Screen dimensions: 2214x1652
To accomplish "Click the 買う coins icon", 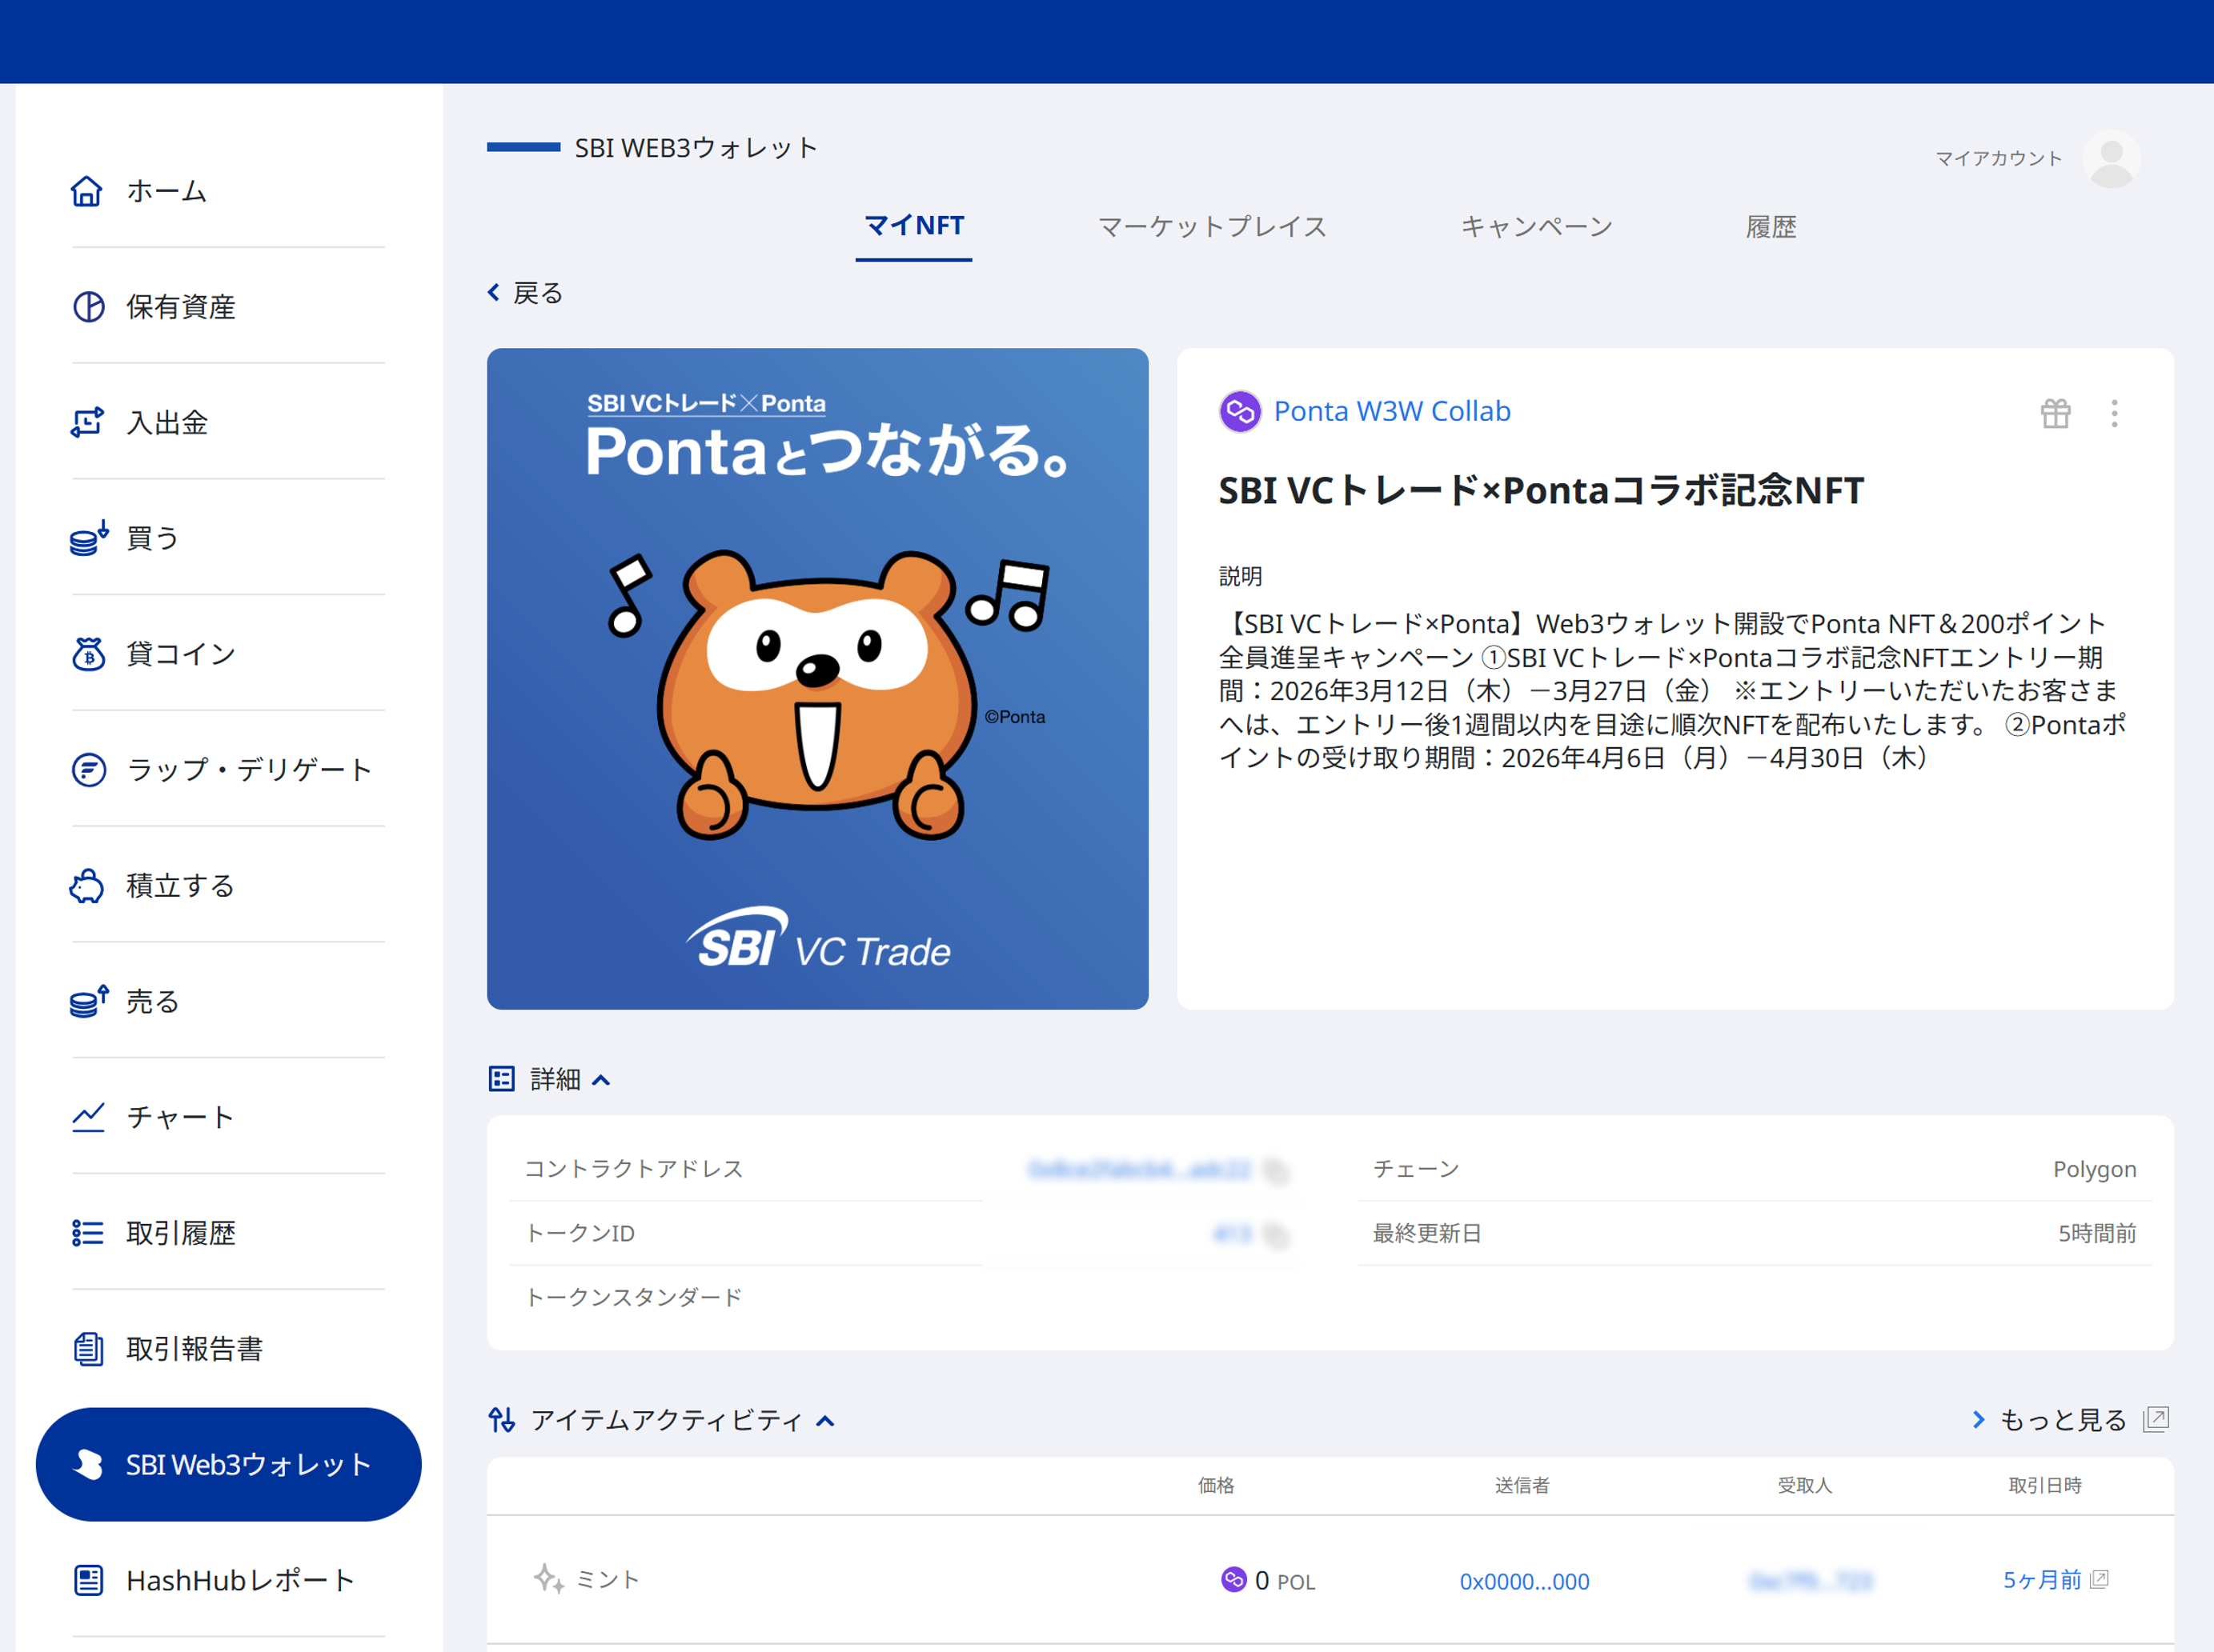I will click(88, 538).
